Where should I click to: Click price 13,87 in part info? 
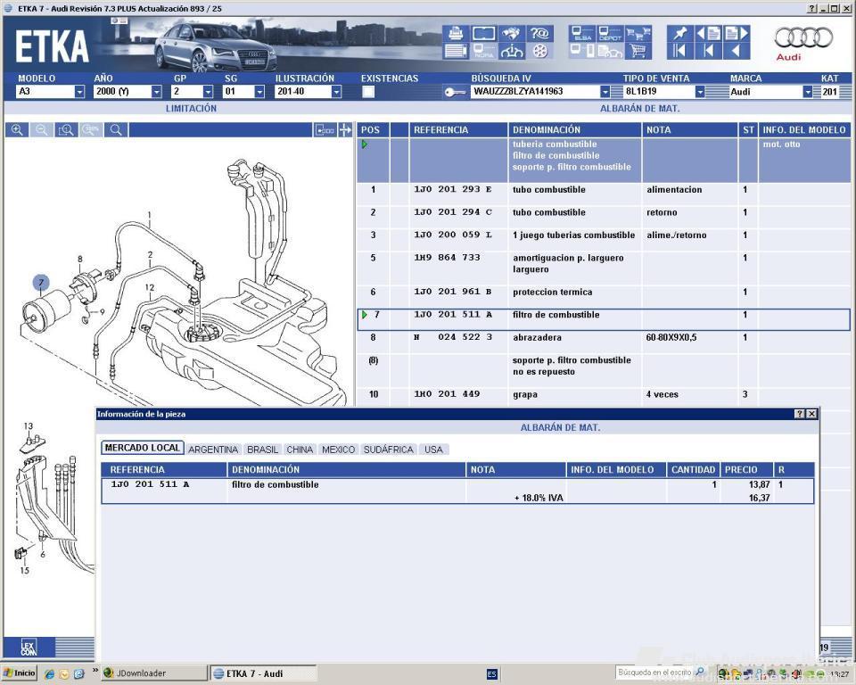pos(759,484)
